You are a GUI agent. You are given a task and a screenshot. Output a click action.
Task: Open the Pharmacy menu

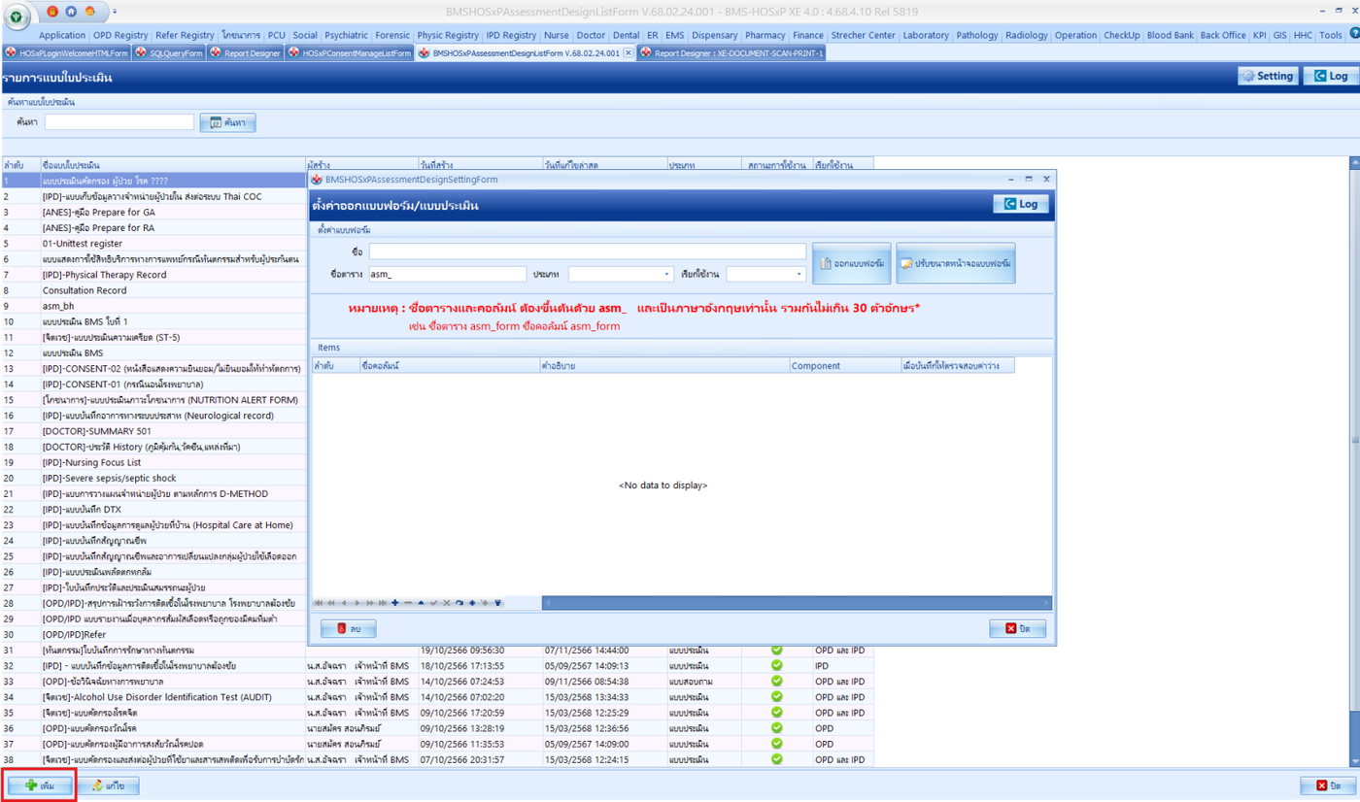(765, 35)
